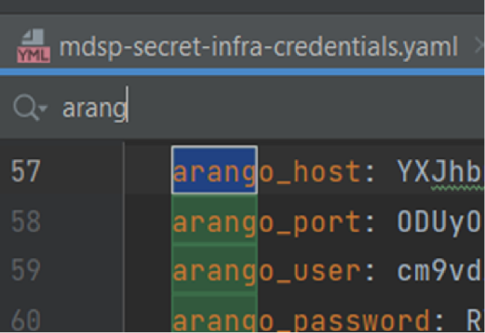485x333 pixels.
Task: Click the arango_port key
Action: (268, 222)
